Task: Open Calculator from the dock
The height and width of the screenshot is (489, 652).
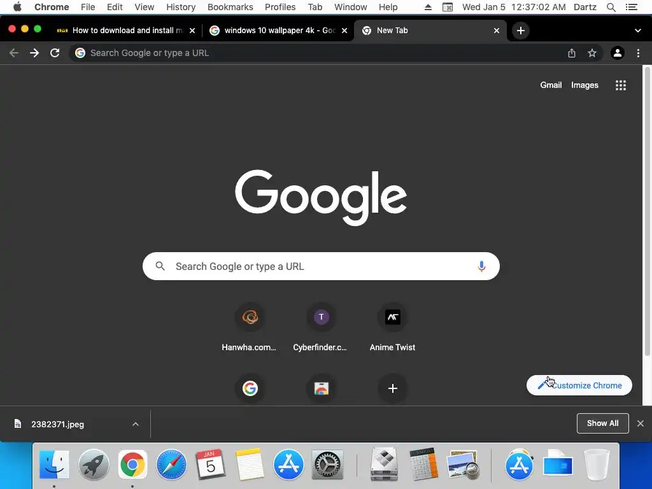Action: (423, 464)
